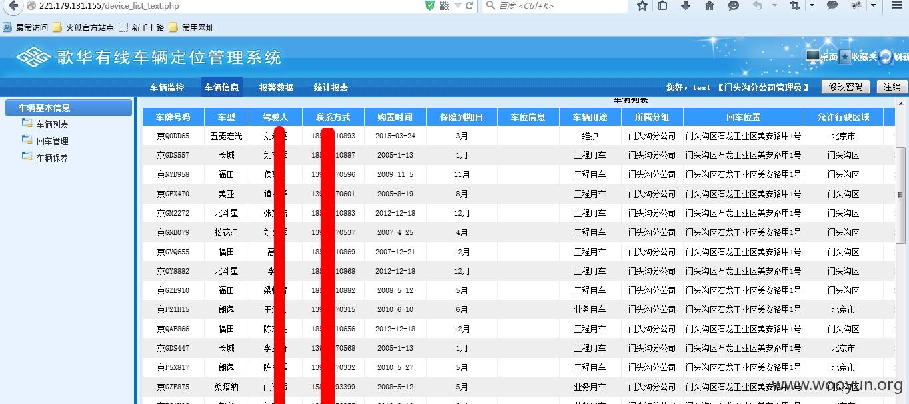The image size is (909, 404).
Task: Open the dropdown arrow next to undo icon
Action: [x=774, y=5]
